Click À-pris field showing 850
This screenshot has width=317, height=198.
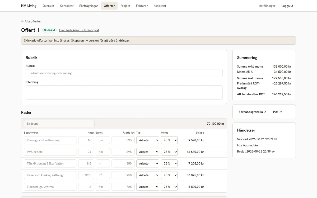pos(123,163)
